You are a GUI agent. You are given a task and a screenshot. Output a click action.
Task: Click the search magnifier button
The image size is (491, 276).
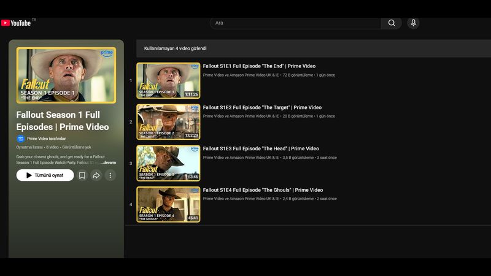[x=392, y=23]
